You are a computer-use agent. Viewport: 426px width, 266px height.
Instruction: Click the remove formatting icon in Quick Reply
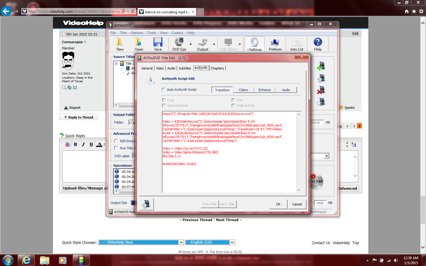67,144
